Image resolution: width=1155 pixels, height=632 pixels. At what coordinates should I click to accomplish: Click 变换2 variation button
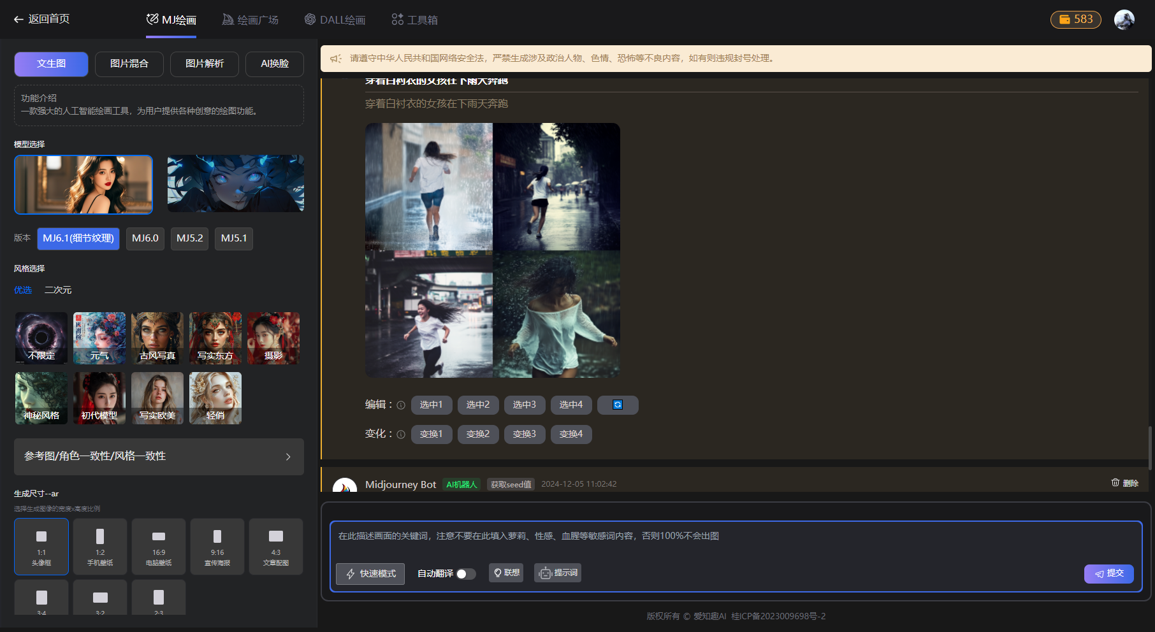pos(478,434)
